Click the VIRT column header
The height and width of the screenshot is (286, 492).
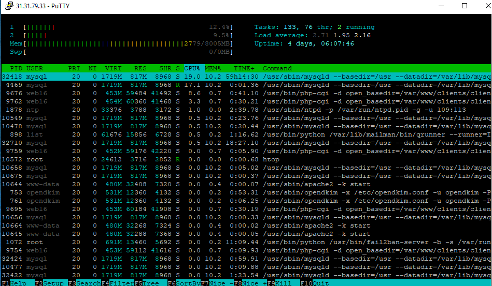(x=113, y=68)
